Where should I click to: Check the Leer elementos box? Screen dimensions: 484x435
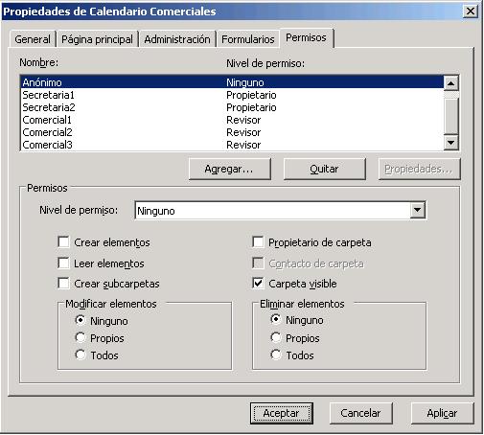[63, 263]
